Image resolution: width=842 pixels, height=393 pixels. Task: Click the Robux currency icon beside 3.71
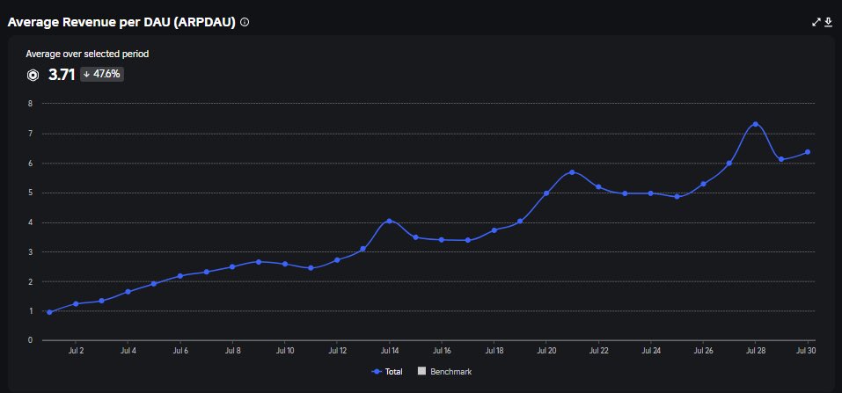coord(33,75)
